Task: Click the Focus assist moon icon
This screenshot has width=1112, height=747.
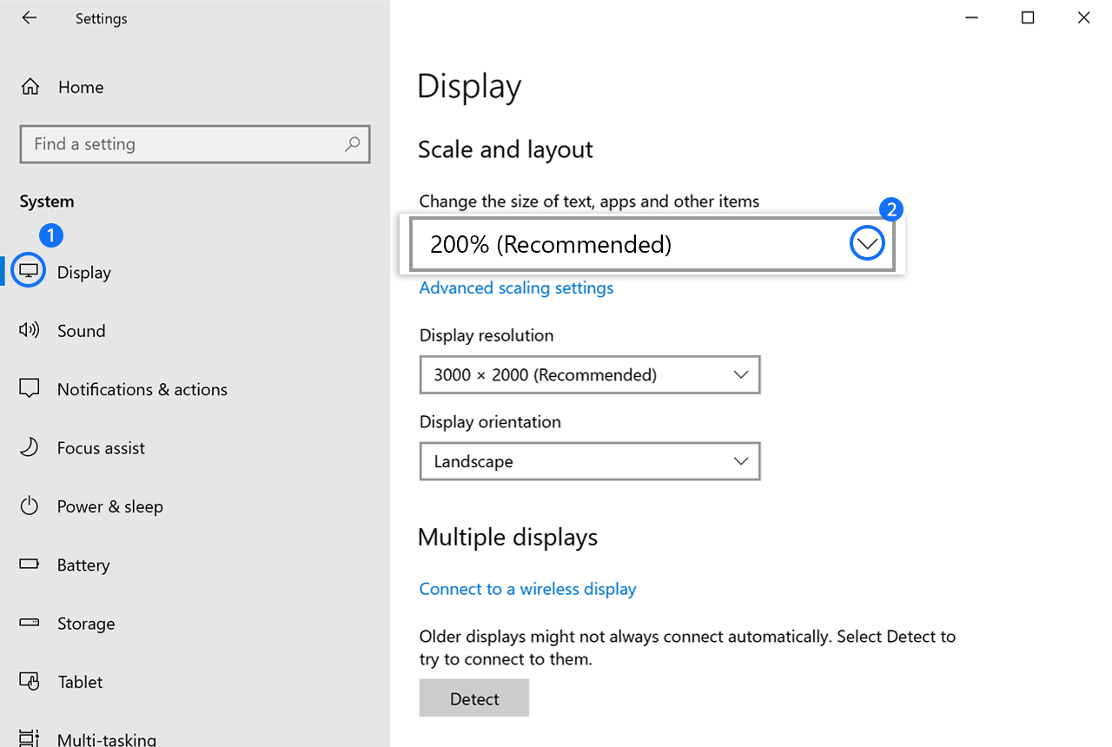Action: pos(30,447)
